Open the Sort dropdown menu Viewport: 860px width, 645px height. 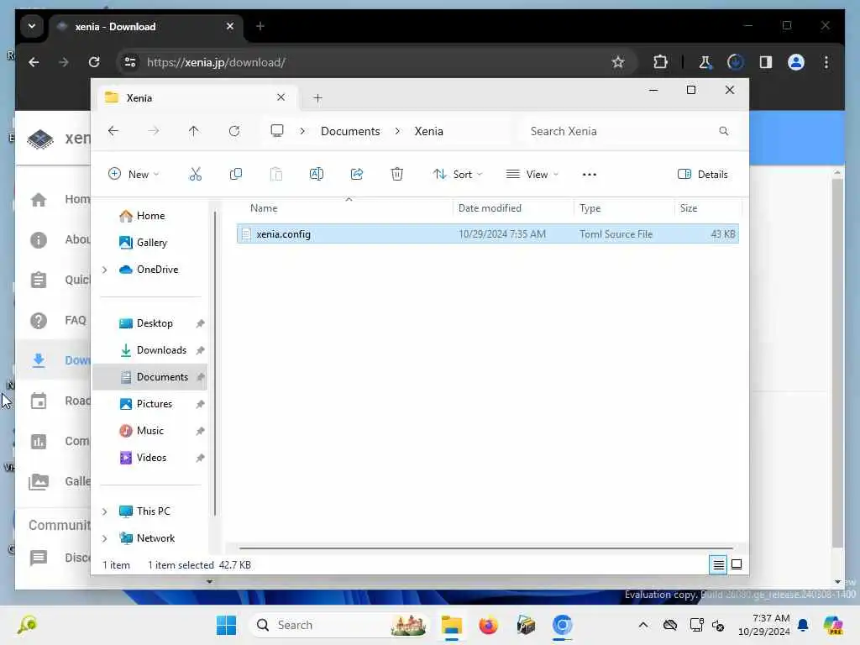point(458,175)
